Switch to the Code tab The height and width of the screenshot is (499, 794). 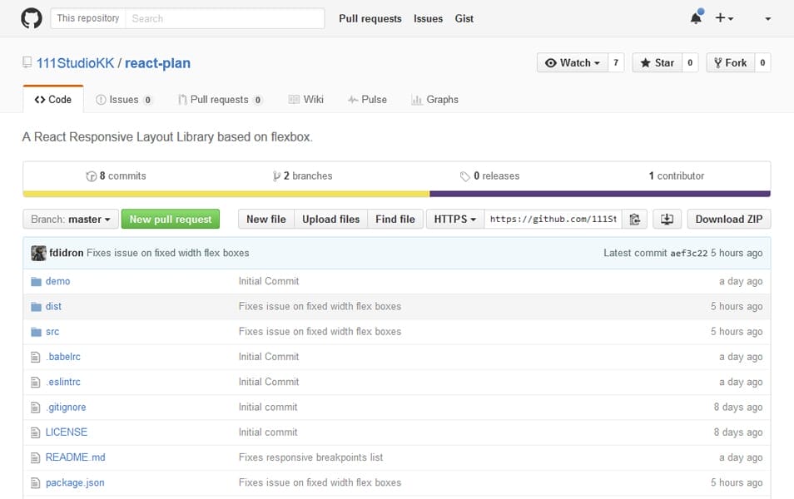click(x=53, y=100)
